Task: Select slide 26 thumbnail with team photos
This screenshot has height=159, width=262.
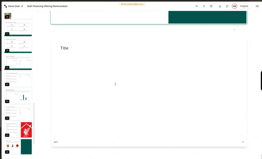Action: (18, 147)
